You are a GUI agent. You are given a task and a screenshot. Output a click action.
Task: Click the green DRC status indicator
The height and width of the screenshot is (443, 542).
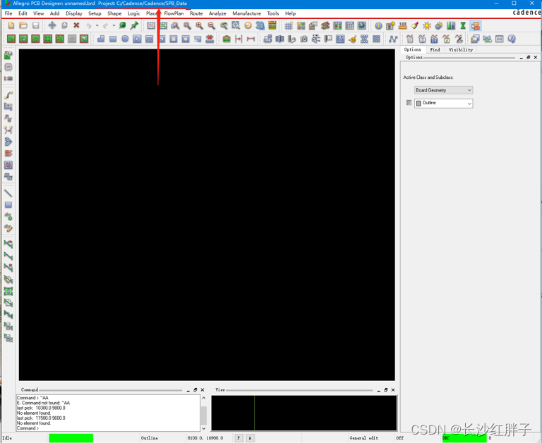(464, 438)
